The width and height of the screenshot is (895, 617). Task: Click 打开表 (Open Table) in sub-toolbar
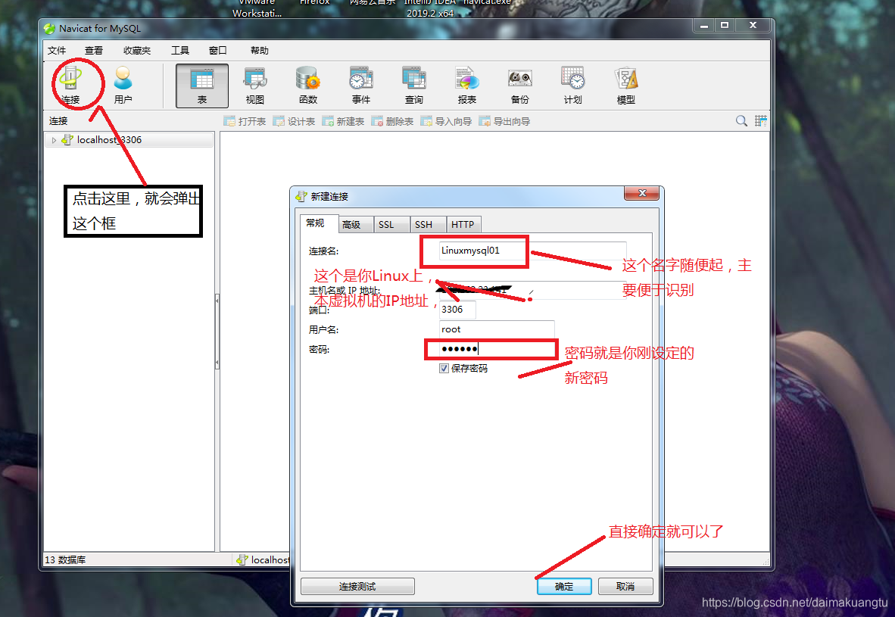[x=245, y=121]
